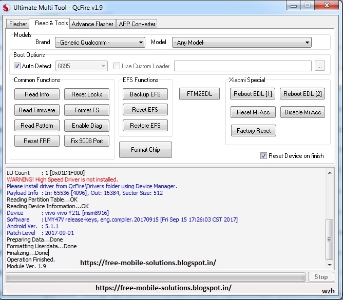
Task: Click the 'Formatting Userdata...Done' log line
Action: 42,246
